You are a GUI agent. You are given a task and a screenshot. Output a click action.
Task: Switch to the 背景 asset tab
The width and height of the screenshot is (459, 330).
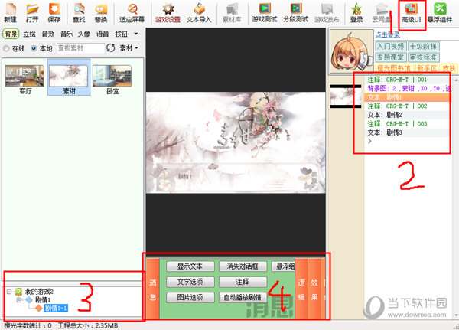pyautogui.click(x=11, y=34)
